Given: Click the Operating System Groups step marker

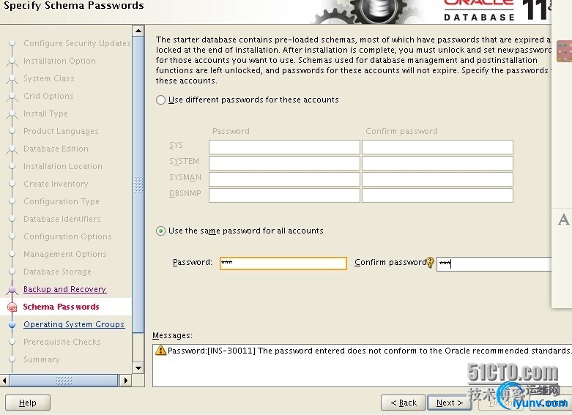Looking at the screenshot, I should point(12,324).
